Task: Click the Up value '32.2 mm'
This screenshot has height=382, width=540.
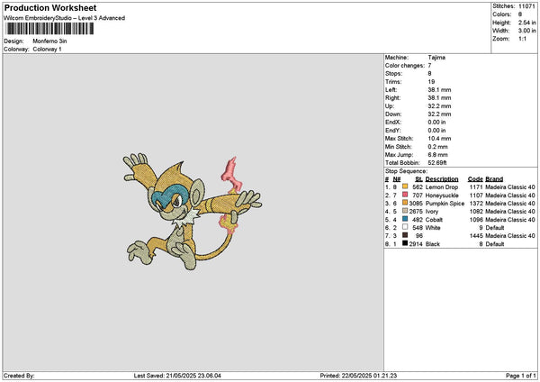Action: (x=439, y=106)
